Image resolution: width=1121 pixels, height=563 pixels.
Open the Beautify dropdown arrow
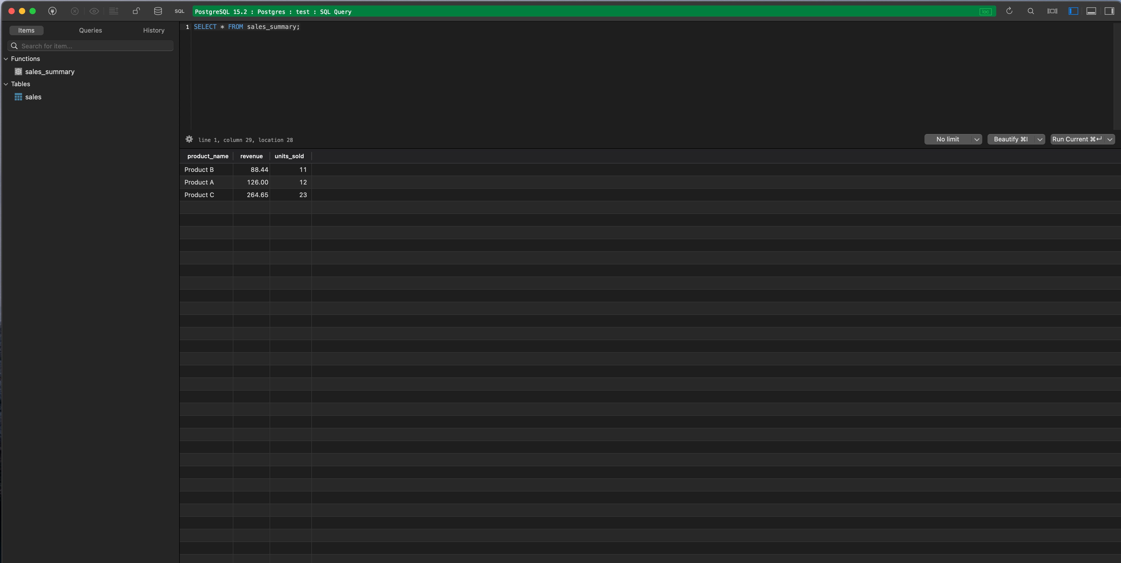1040,139
